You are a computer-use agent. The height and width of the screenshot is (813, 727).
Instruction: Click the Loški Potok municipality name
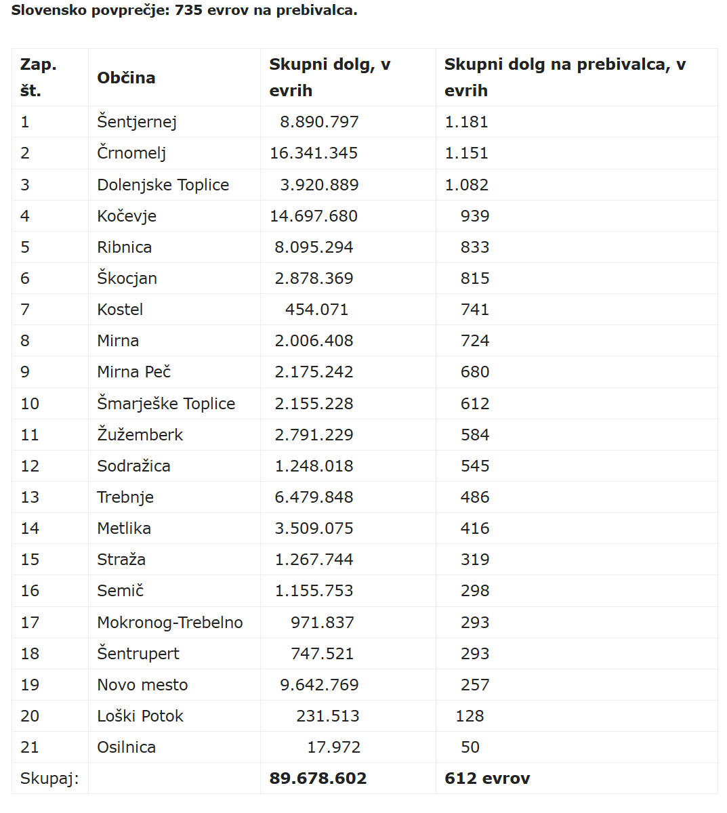pyautogui.click(x=140, y=716)
